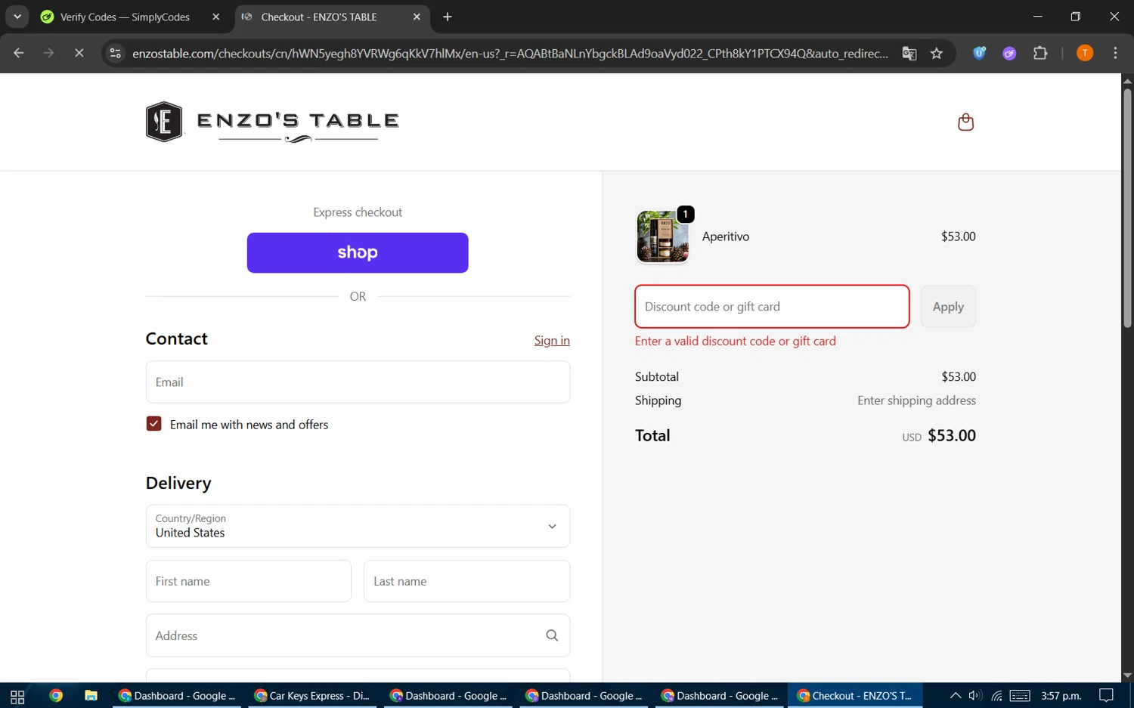
Task: Click the browser address bar URL
Action: point(510,53)
